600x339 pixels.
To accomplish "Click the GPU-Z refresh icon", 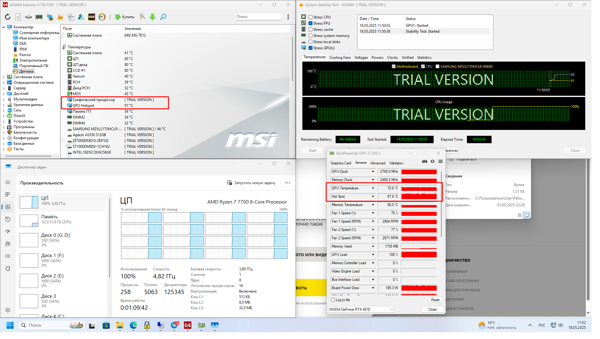I will [x=433, y=162].
